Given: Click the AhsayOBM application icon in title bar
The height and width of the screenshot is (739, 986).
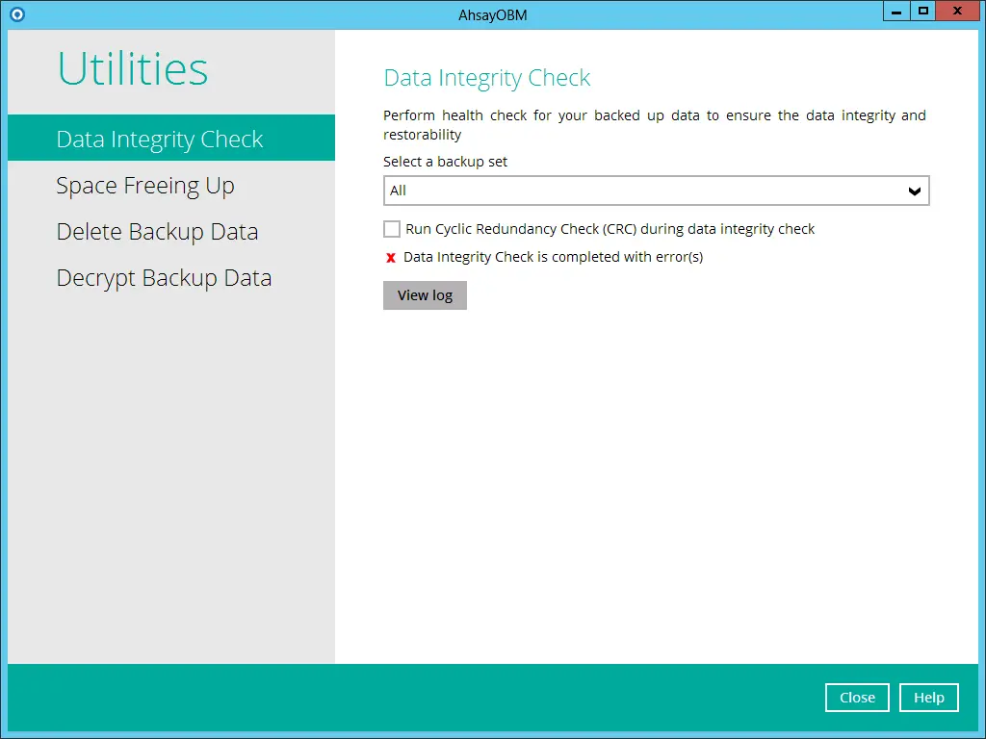Looking at the screenshot, I should (x=14, y=13).
